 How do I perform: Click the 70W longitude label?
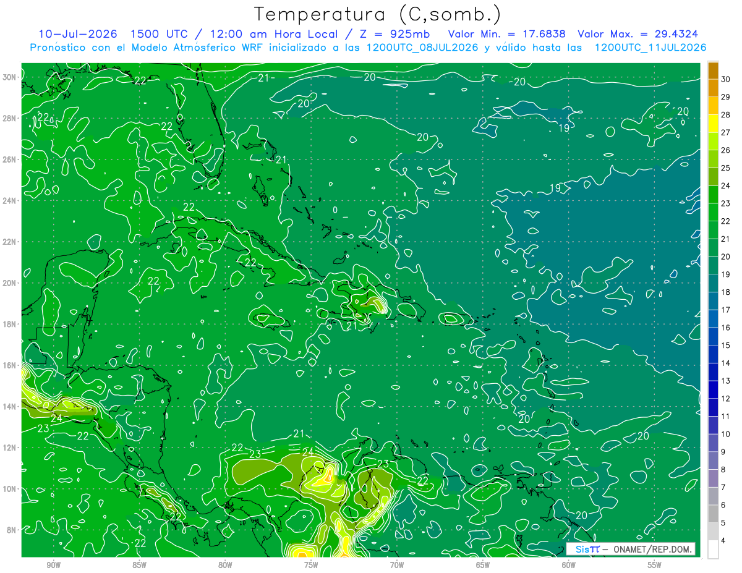pyautogui.click(x=397, y=566)
